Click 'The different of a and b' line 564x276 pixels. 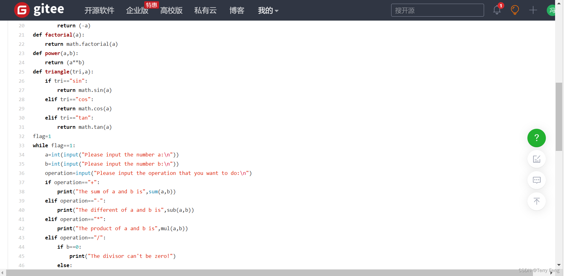(126, 210)
